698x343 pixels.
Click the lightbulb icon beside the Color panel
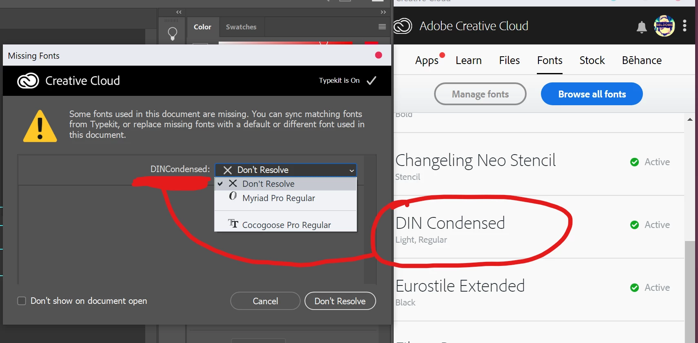[173, 33]
